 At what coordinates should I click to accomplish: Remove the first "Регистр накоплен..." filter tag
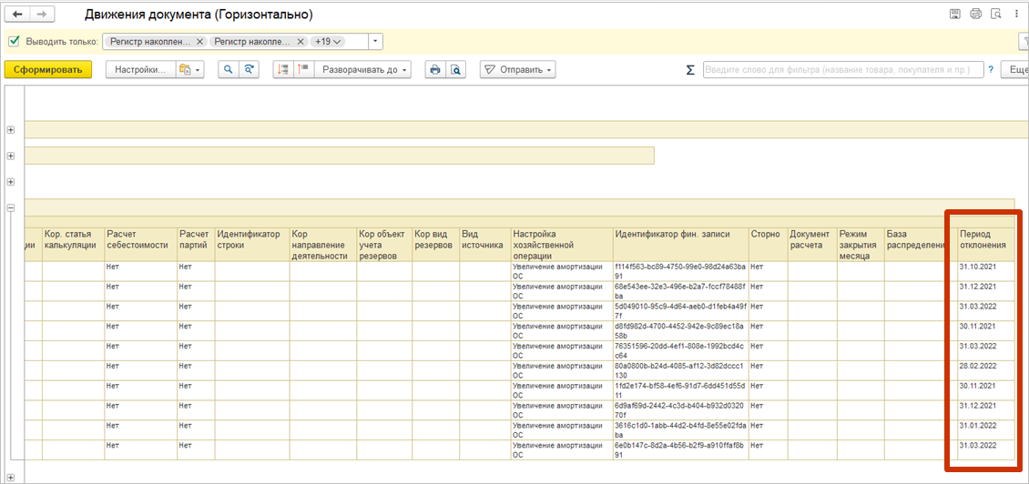click(x=199, y=42)
